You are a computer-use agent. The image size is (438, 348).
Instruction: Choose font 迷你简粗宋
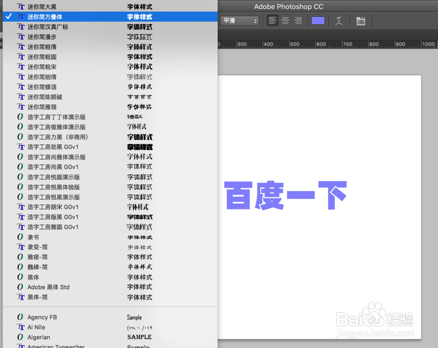click(x=110, y=67)
